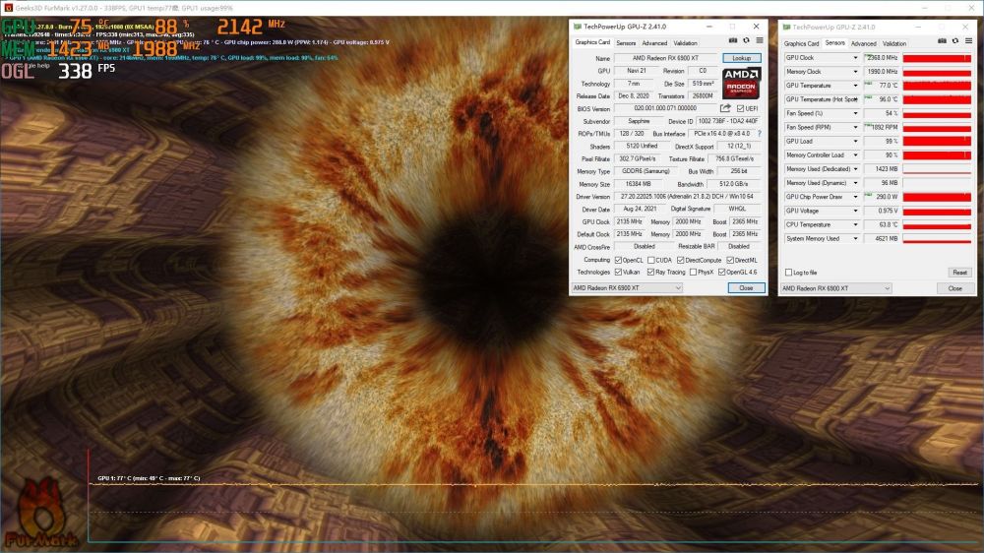Toggle the UEFI checkbox
This screenshot has width=984, height=553.
740,108
